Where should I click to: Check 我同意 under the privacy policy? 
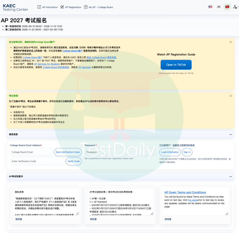(x=14, y=219)
